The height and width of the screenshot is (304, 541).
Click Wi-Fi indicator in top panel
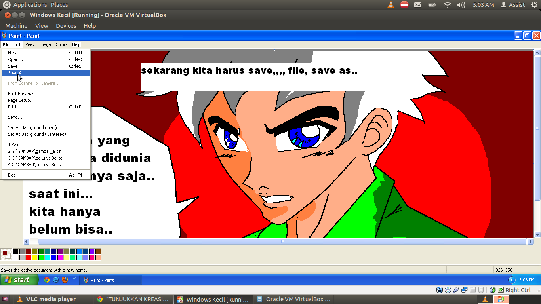448,5
